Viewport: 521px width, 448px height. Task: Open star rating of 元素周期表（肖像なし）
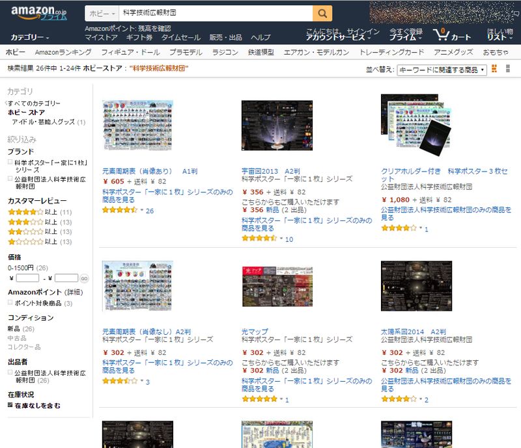coord(120,381)
